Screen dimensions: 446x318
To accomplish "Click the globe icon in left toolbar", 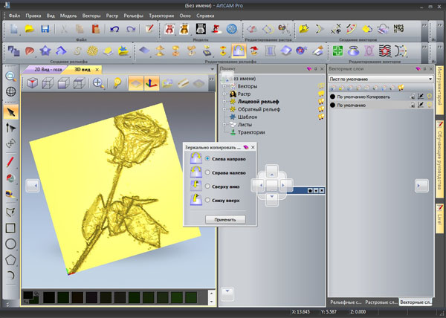I will click(11, 91).
